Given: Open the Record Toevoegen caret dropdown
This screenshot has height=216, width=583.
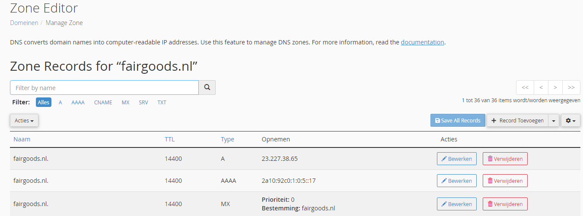Looking at the screenshot, I should pos(554,121).
